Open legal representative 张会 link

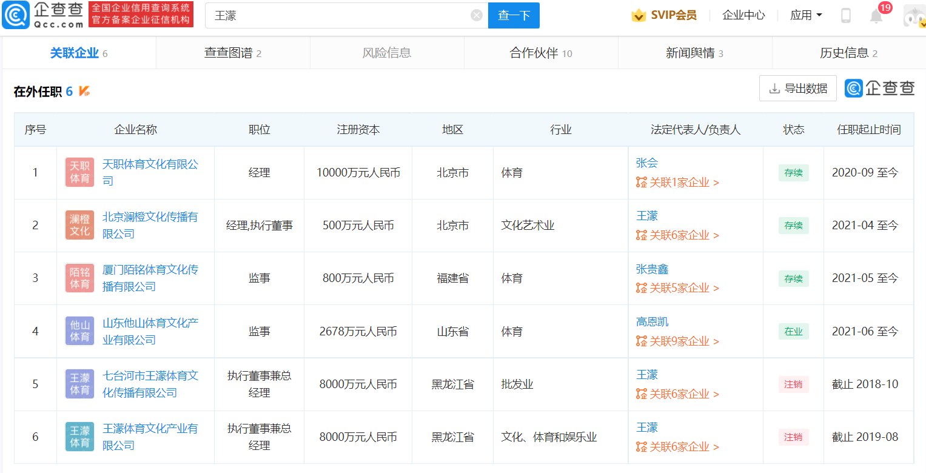646,163
